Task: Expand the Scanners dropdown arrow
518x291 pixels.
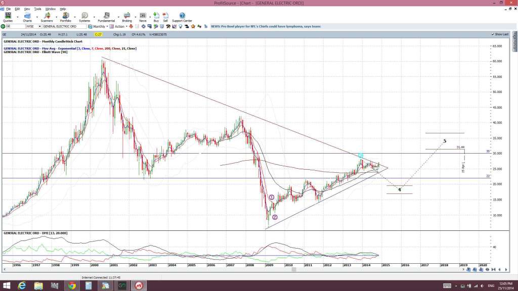Action: [x=56, y=17]
